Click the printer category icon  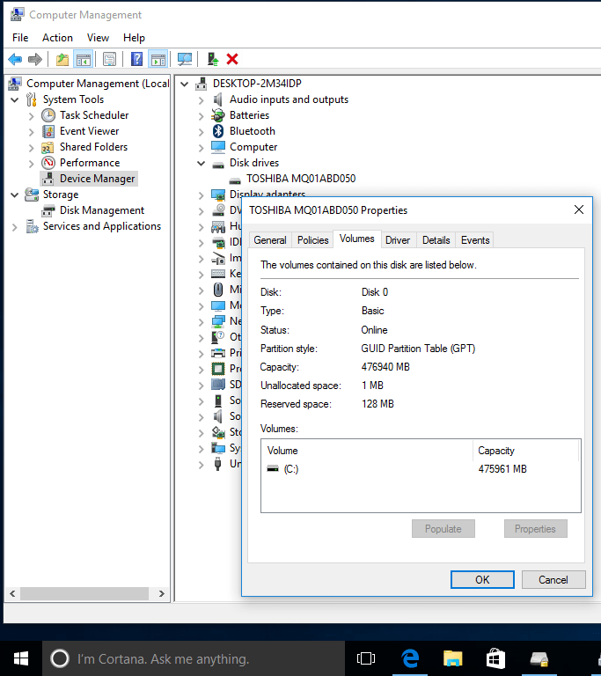(x=218, y=353)
